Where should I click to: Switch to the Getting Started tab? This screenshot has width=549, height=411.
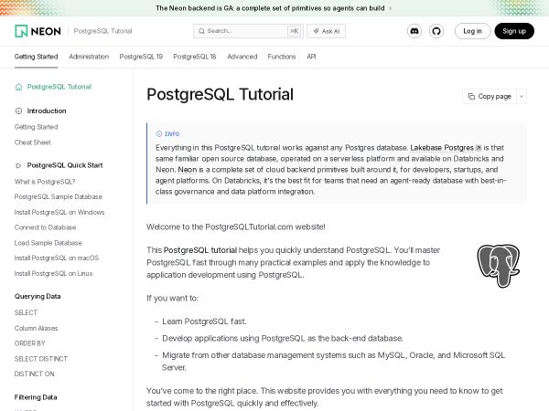coord(36,57)
